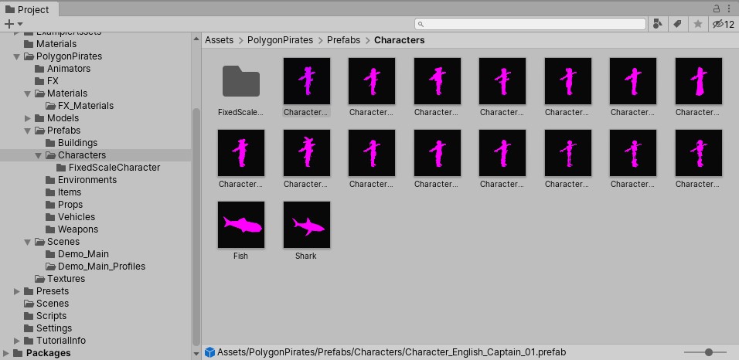Select the FixedScaleCharacter folder in the tree
The height and width of the screenshot is (360, 739).
[114, 168]
